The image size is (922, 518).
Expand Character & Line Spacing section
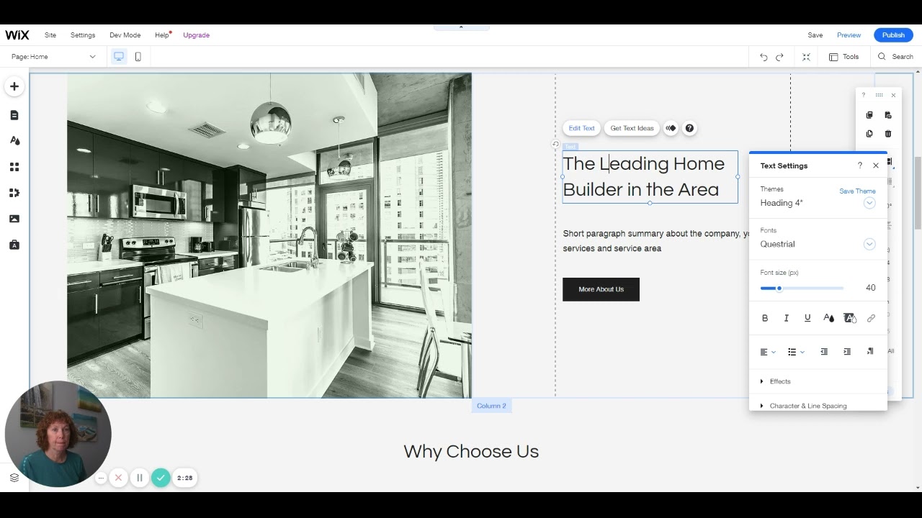coord(804,406)
